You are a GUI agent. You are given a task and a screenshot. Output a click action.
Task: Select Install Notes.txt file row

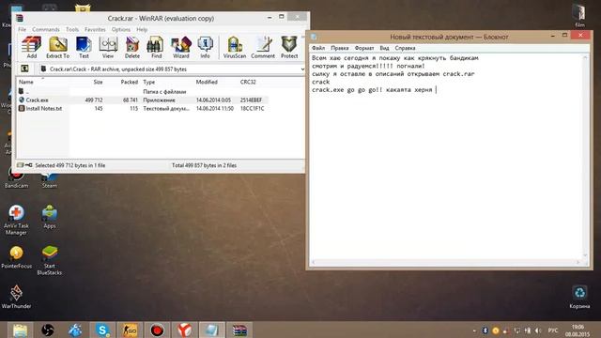click(142, 109)
